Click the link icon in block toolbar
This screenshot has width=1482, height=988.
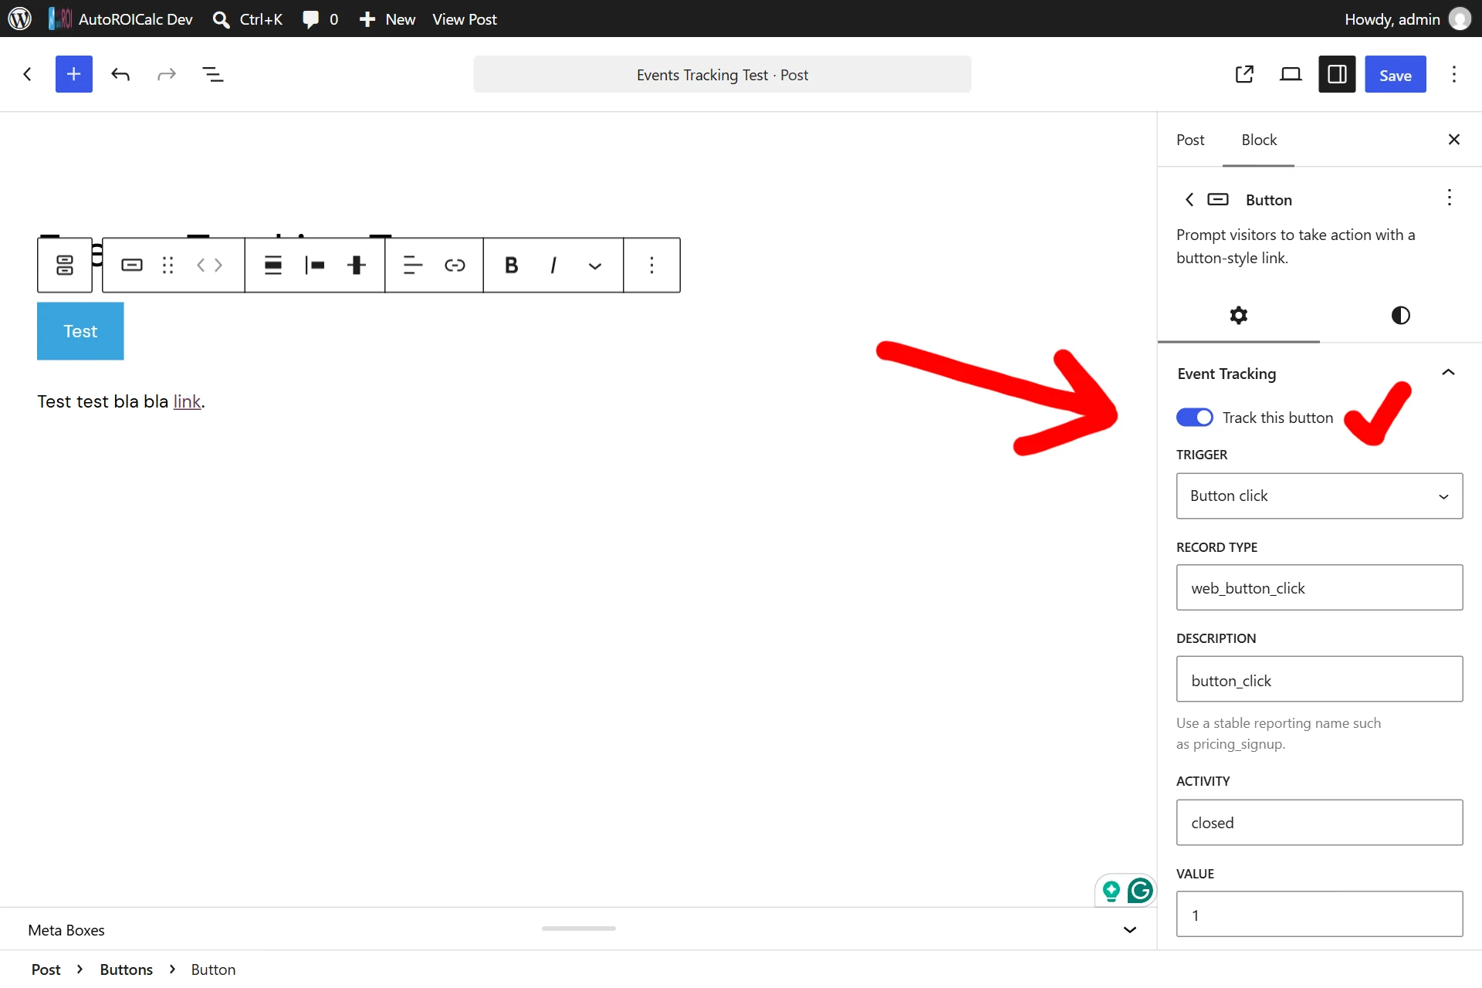coord(455,266)
